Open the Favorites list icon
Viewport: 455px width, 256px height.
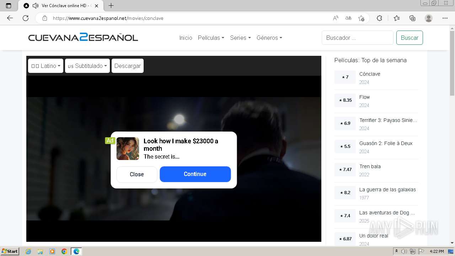click(397, 18)
